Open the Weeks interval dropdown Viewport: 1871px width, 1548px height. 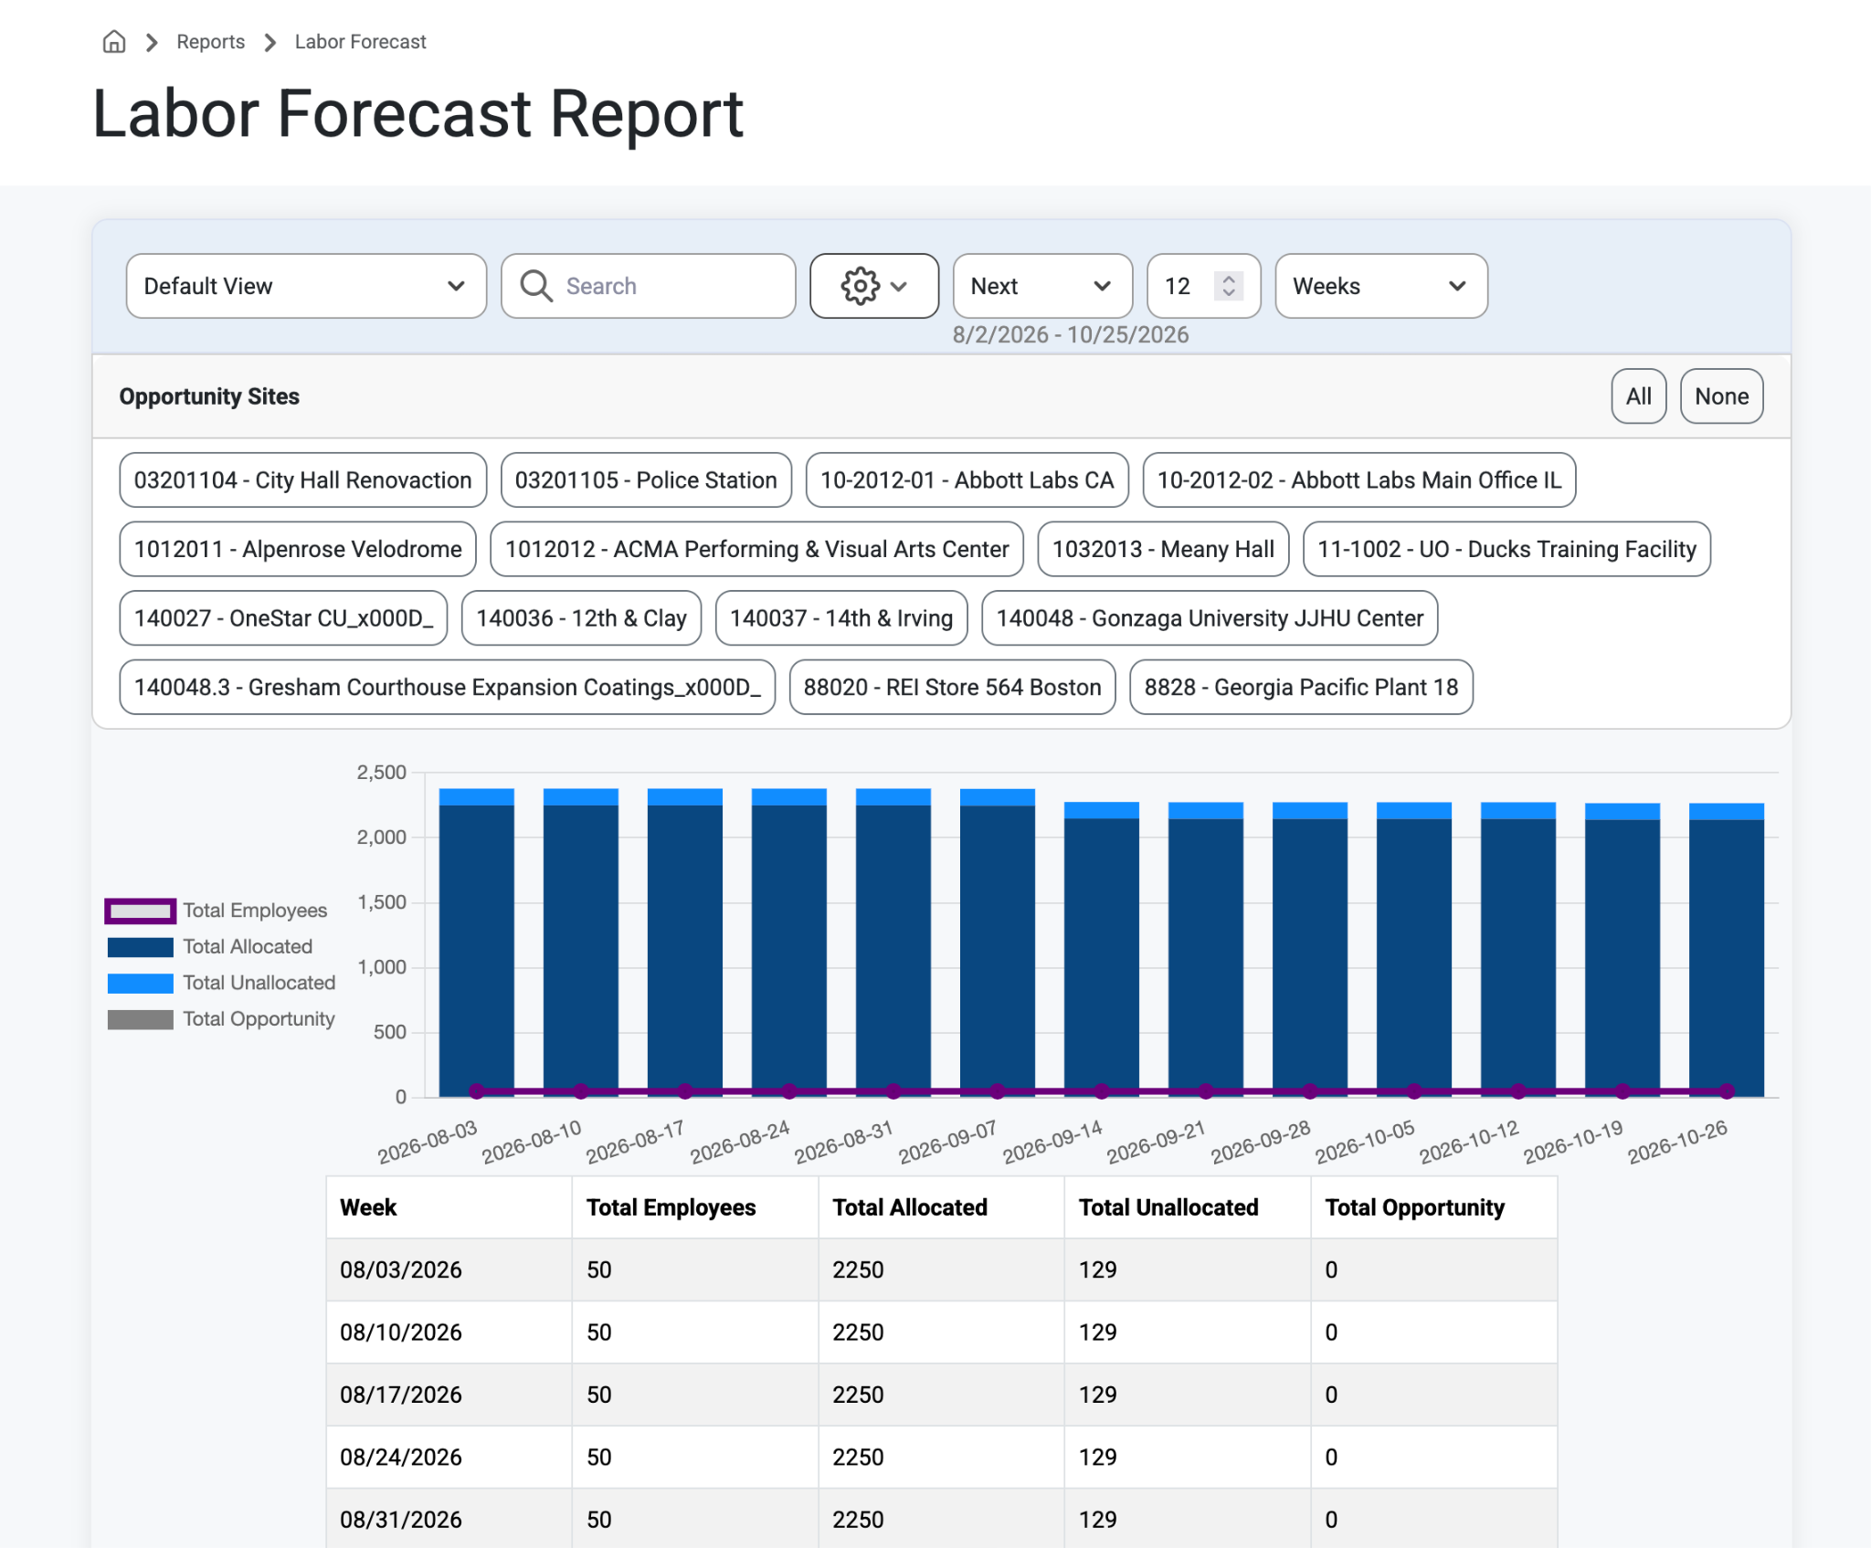point(1380,286)
